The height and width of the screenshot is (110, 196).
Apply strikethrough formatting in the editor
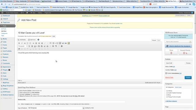coord(25,43)
